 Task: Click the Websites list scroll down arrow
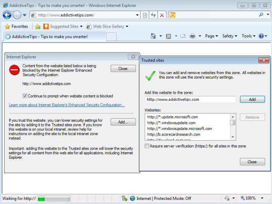pyautogui.click(x=232, y=137)
